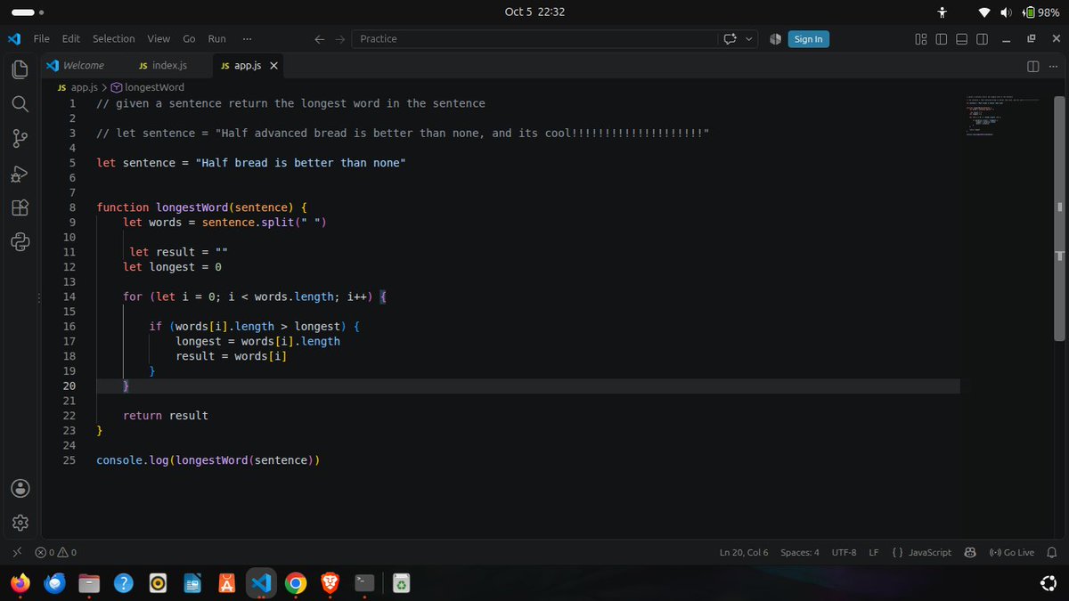1069x601 pixels.
Task: Close the app.js tab
Action: click(x=273, y=66)
